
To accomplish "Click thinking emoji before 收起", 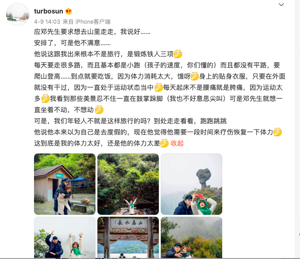I will 164,143.
